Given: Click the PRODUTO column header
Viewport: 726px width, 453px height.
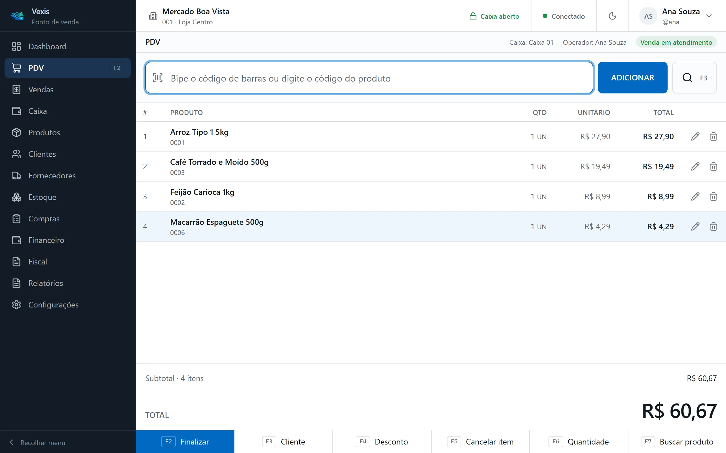Looking at the screenshot, I should (x=186, y=113).
